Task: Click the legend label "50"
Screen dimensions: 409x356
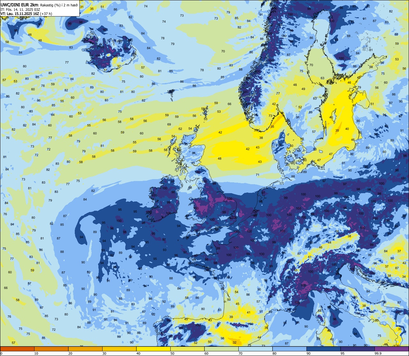Action: pyautogui.click(x=172, y=353)
